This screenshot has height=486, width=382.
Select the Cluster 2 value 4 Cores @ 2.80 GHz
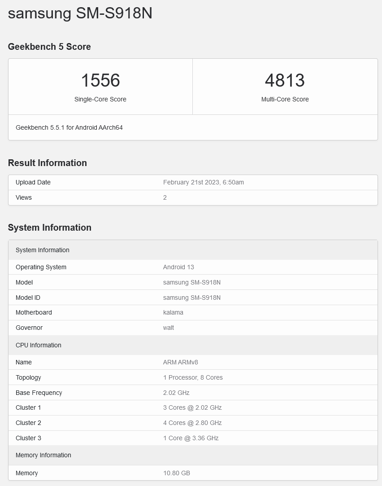[x=192, y=423]
